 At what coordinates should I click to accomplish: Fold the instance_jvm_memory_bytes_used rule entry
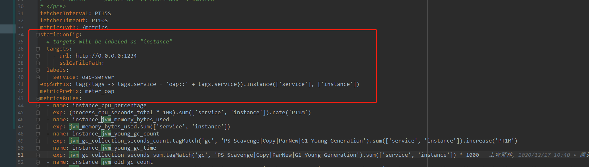(x=38, y=120)
